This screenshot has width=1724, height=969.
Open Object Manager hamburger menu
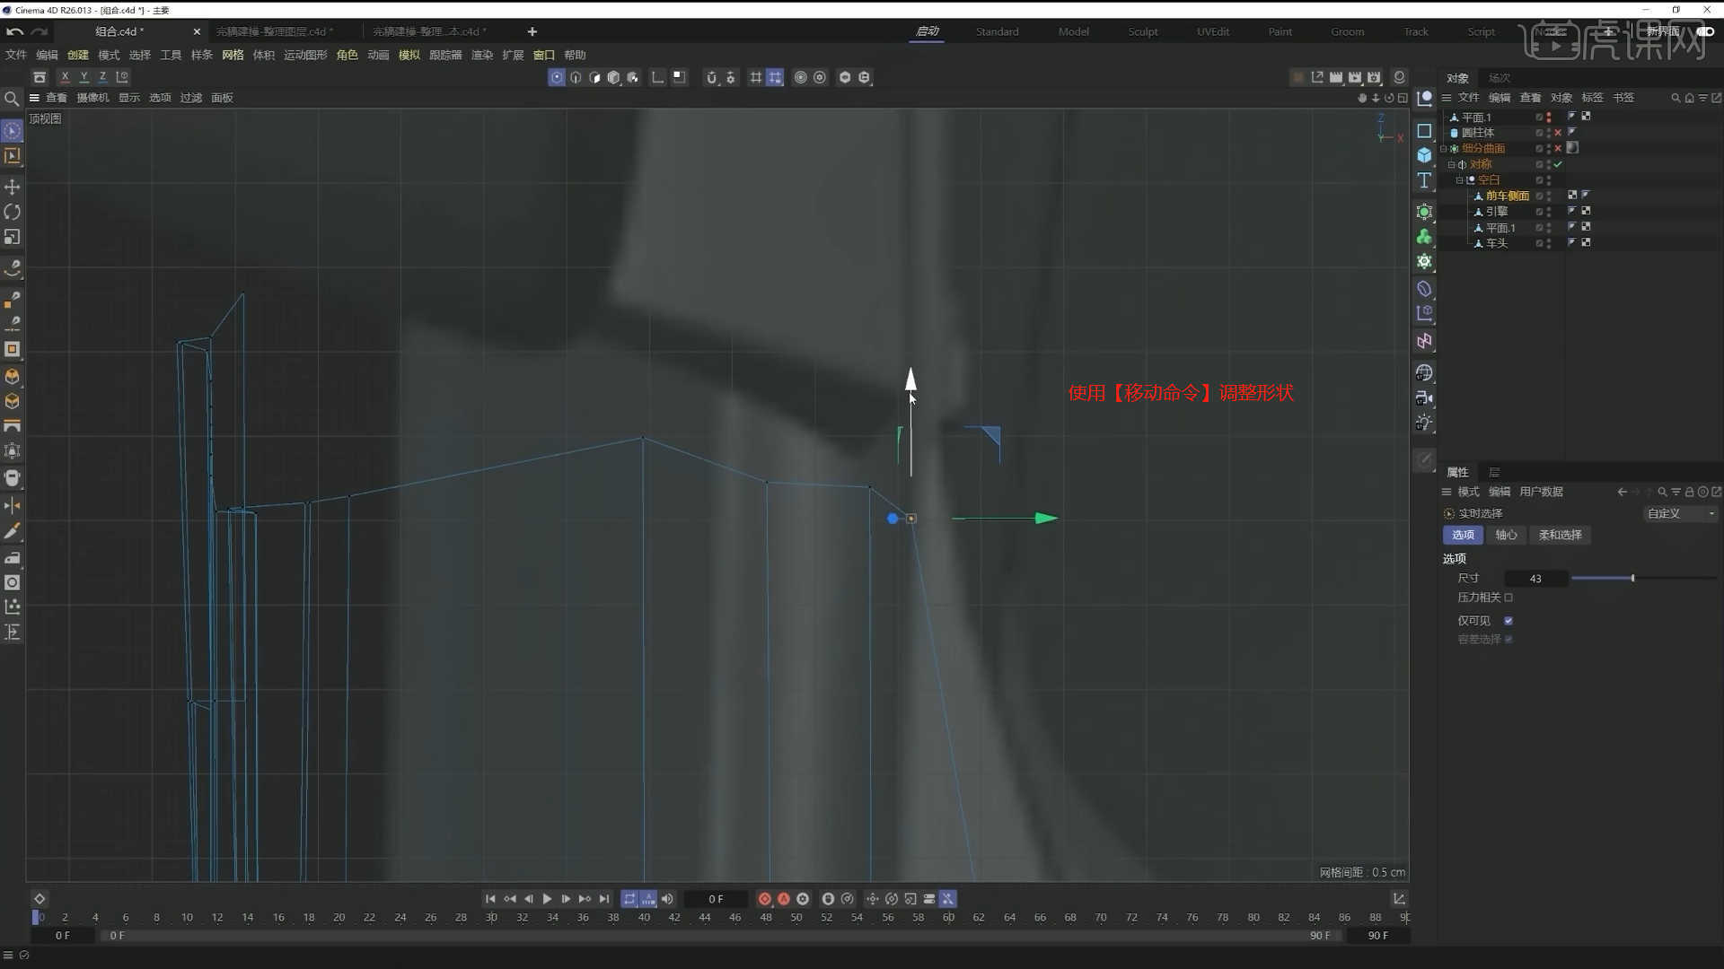point(1447,98)
